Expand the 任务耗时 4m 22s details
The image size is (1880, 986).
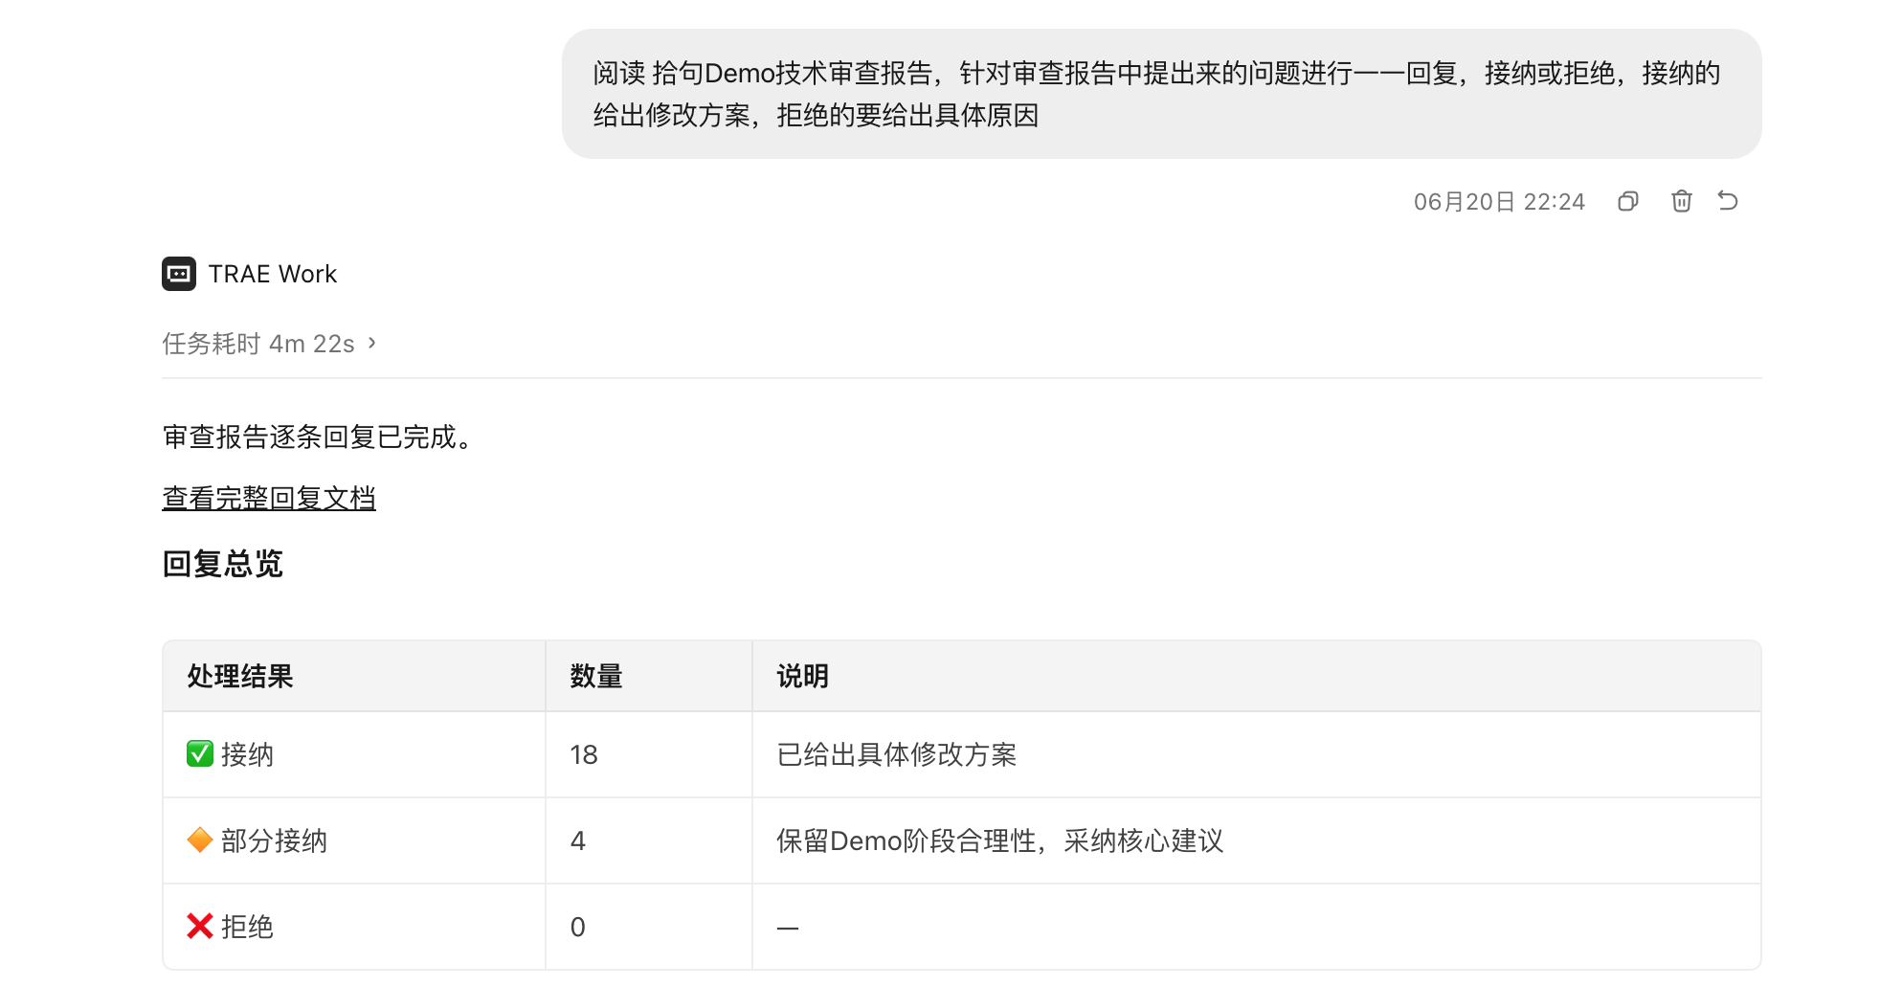(269, 344)
